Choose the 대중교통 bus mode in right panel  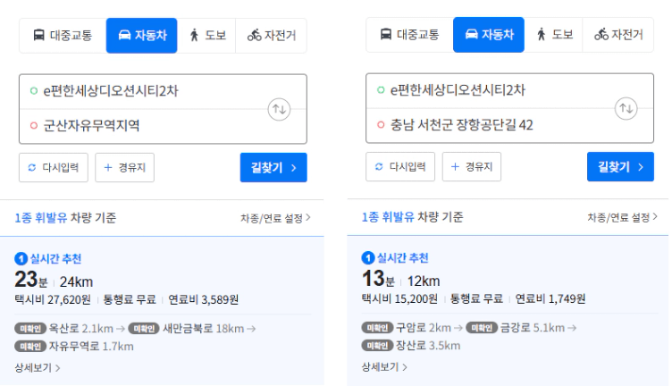pyautogui.click(x=410, y=35)
